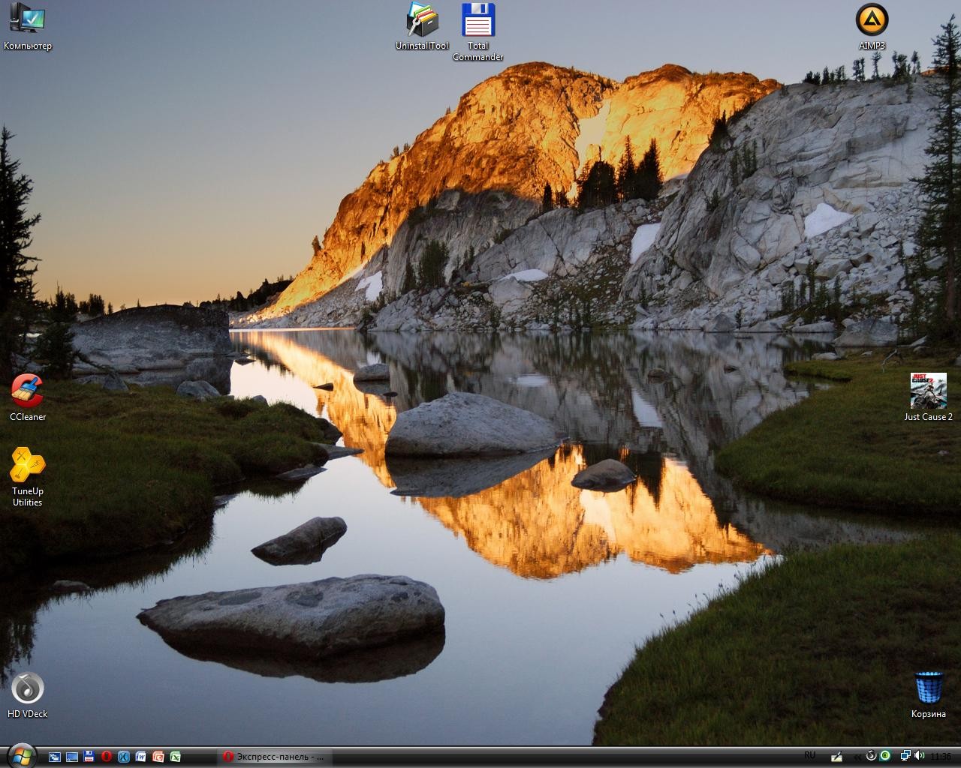Click Show Desktop in Quick Launch
The height and width of the screenshot is (768, 961).
[x=72, y=757]
